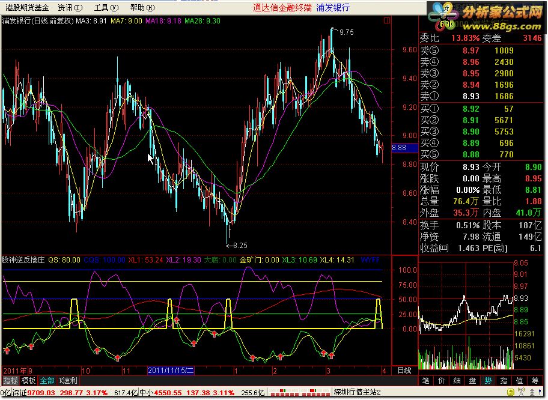The width and height of the screenshot is (548, 400).
Task: Click the XL1: 53.24 indicator value
Action: [x=145, y=260]
